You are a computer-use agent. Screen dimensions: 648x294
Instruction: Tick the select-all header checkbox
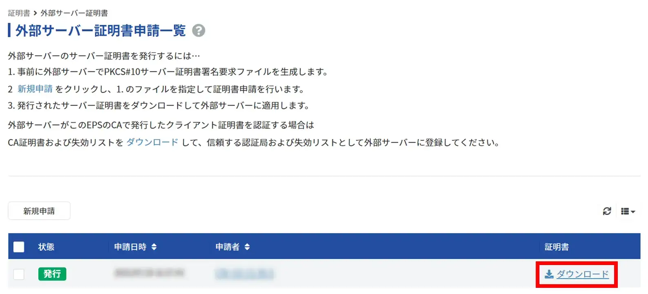[19, 247]
